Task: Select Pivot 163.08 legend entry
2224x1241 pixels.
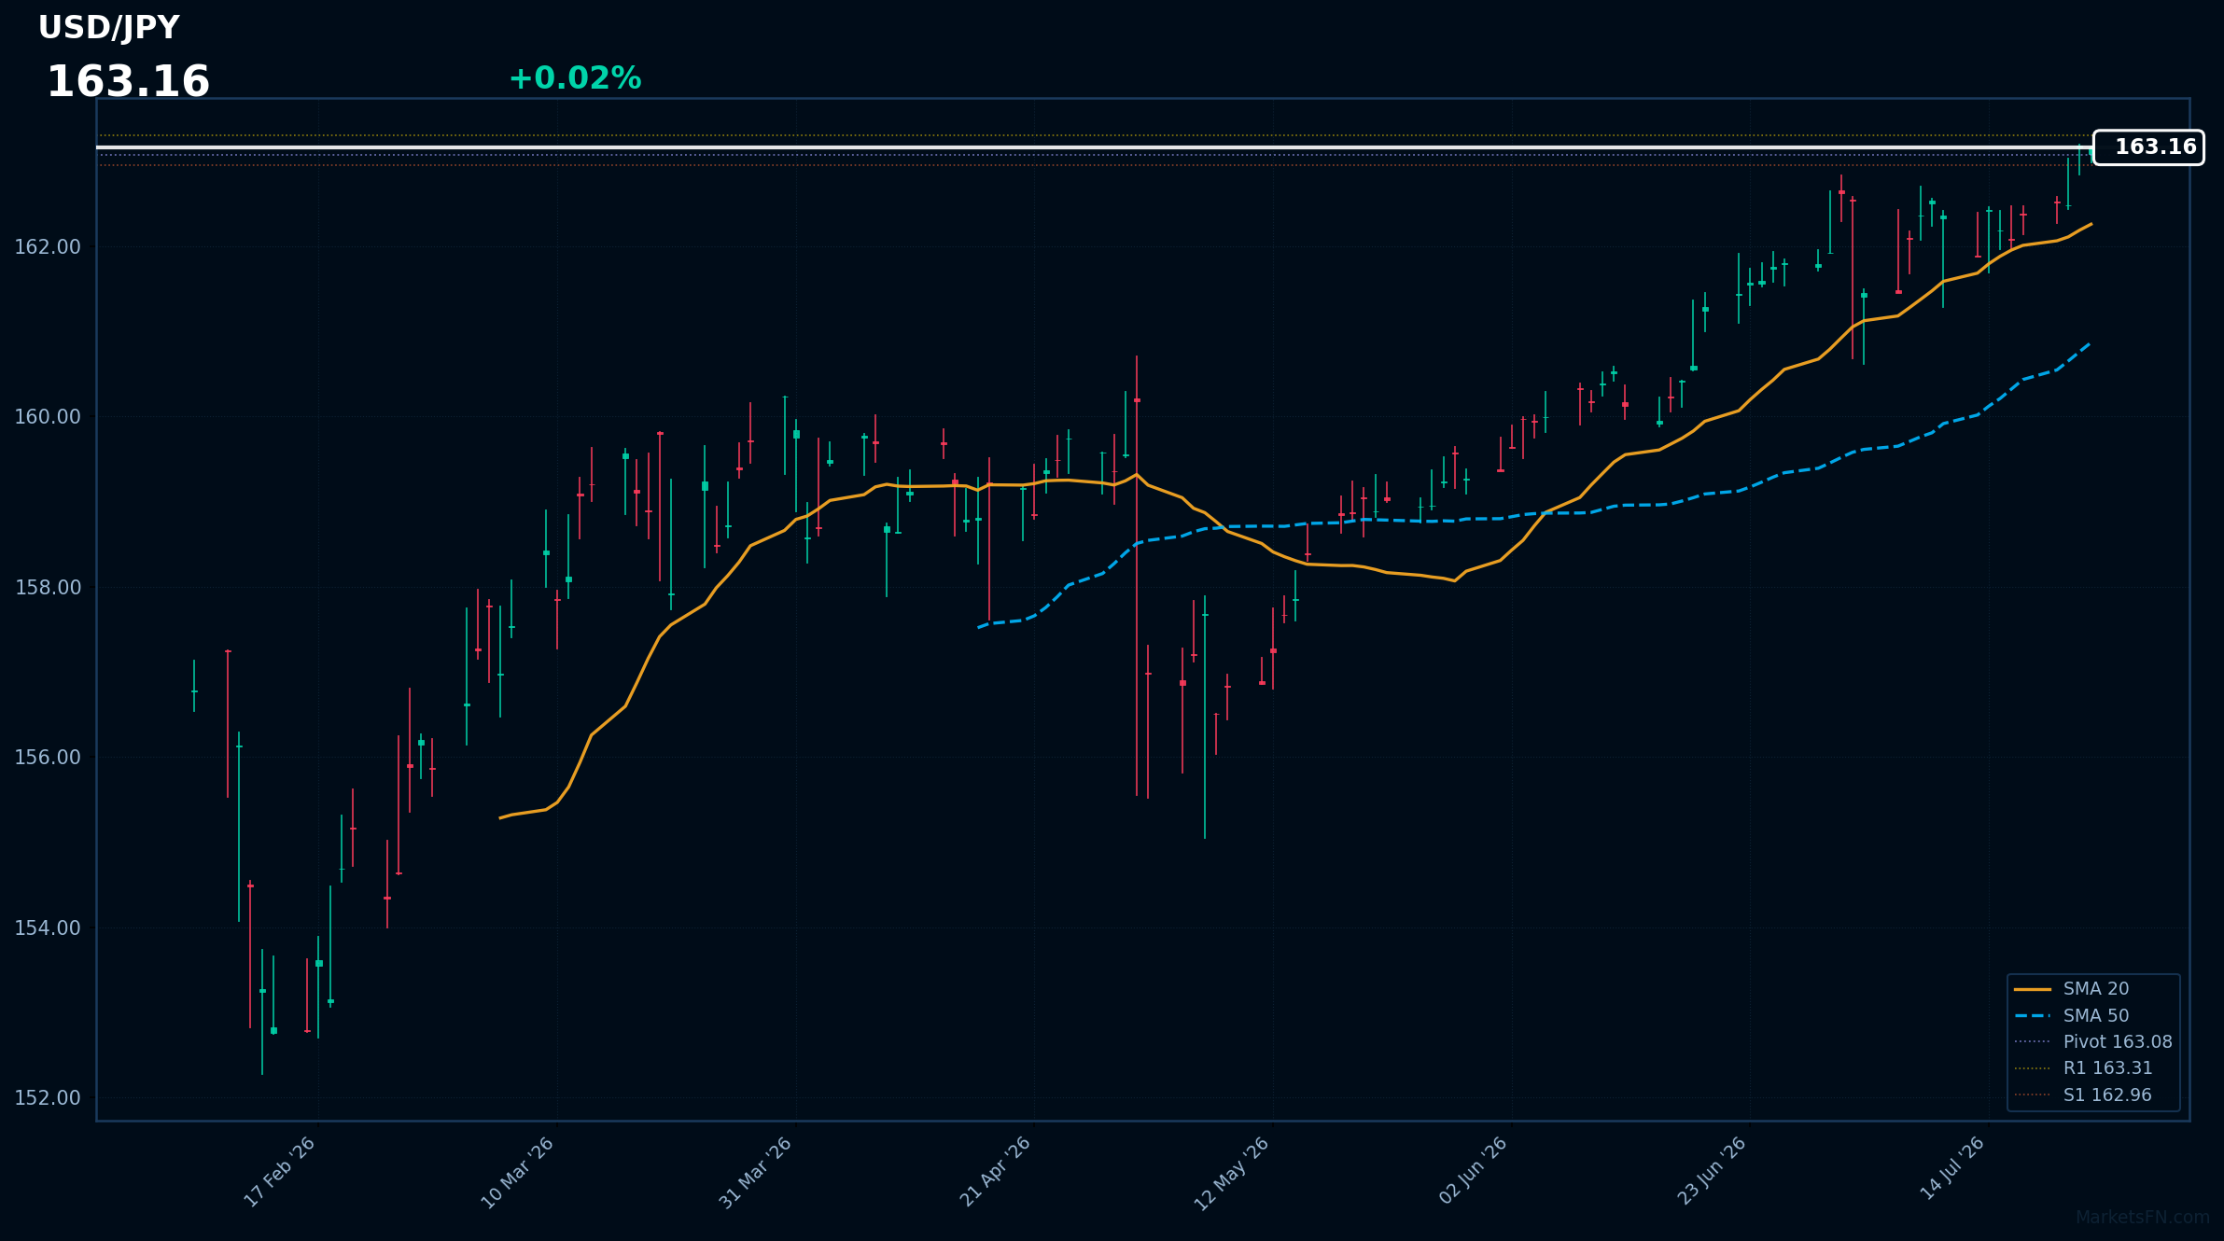Action: 2092,1042
